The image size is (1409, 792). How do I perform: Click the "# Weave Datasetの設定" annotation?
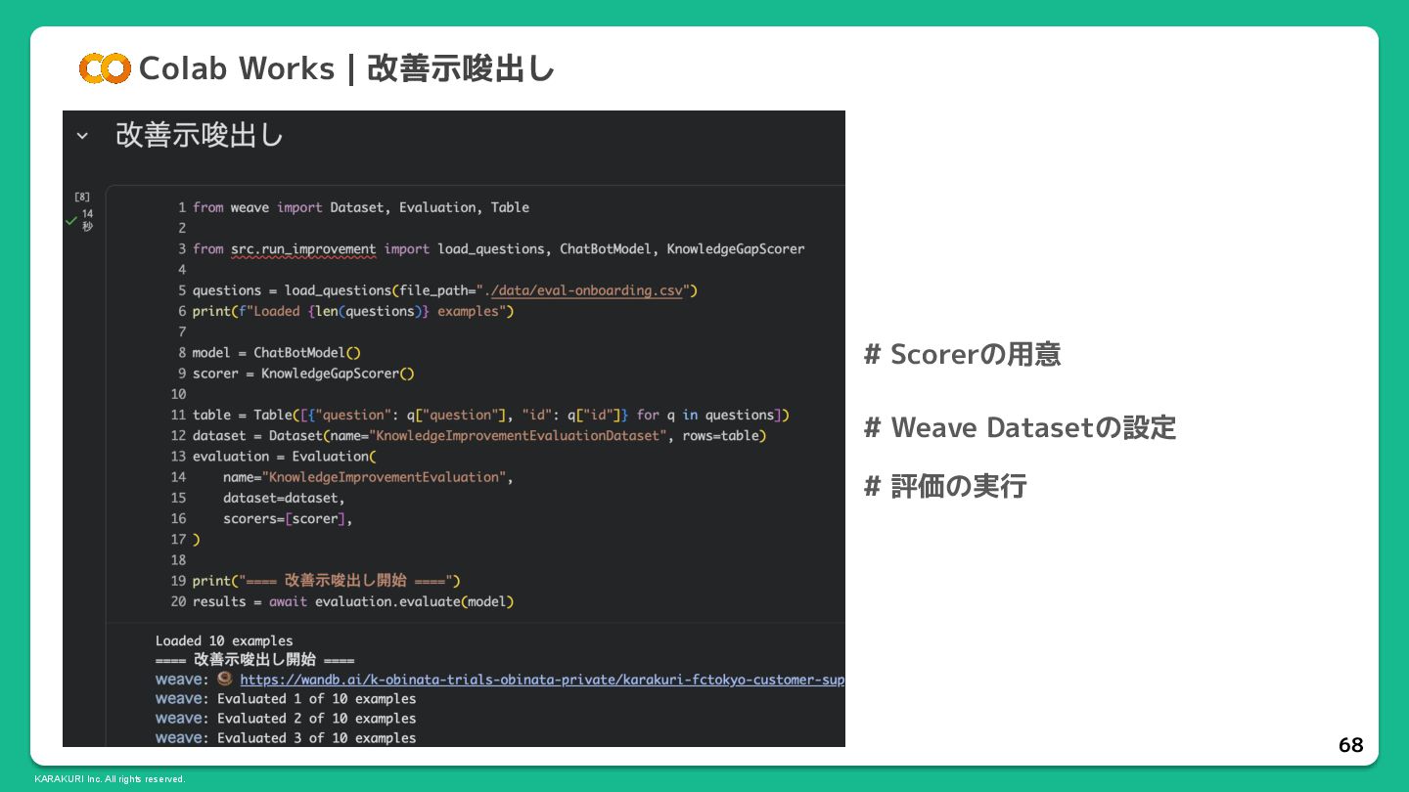pos(1021,427)
